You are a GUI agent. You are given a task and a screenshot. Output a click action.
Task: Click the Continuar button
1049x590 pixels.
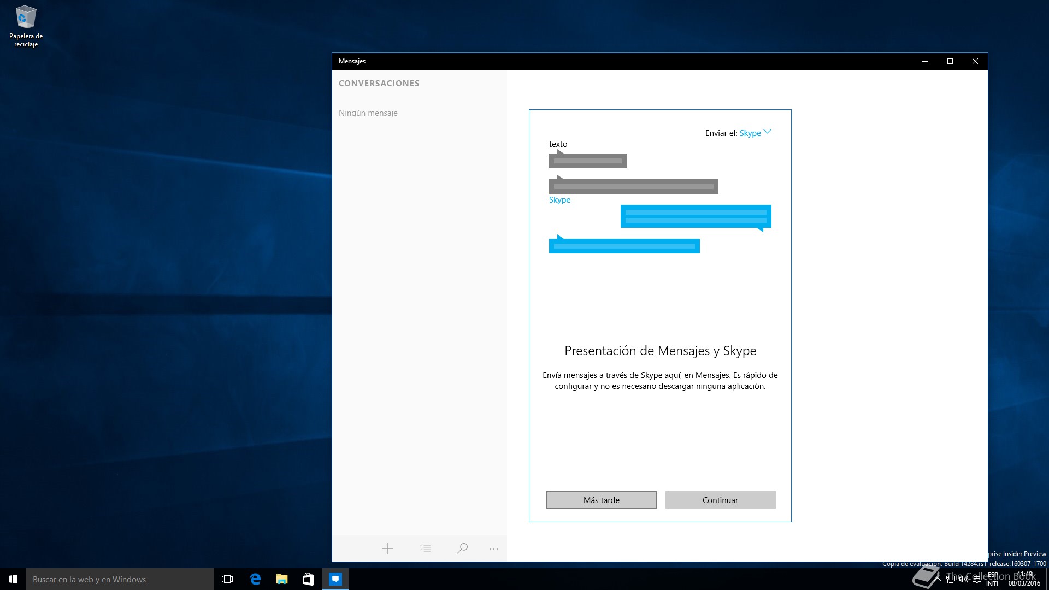click(x=720, y=500)
